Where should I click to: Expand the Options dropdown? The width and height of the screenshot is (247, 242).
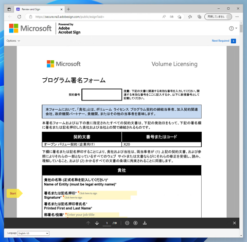(13, 41)
